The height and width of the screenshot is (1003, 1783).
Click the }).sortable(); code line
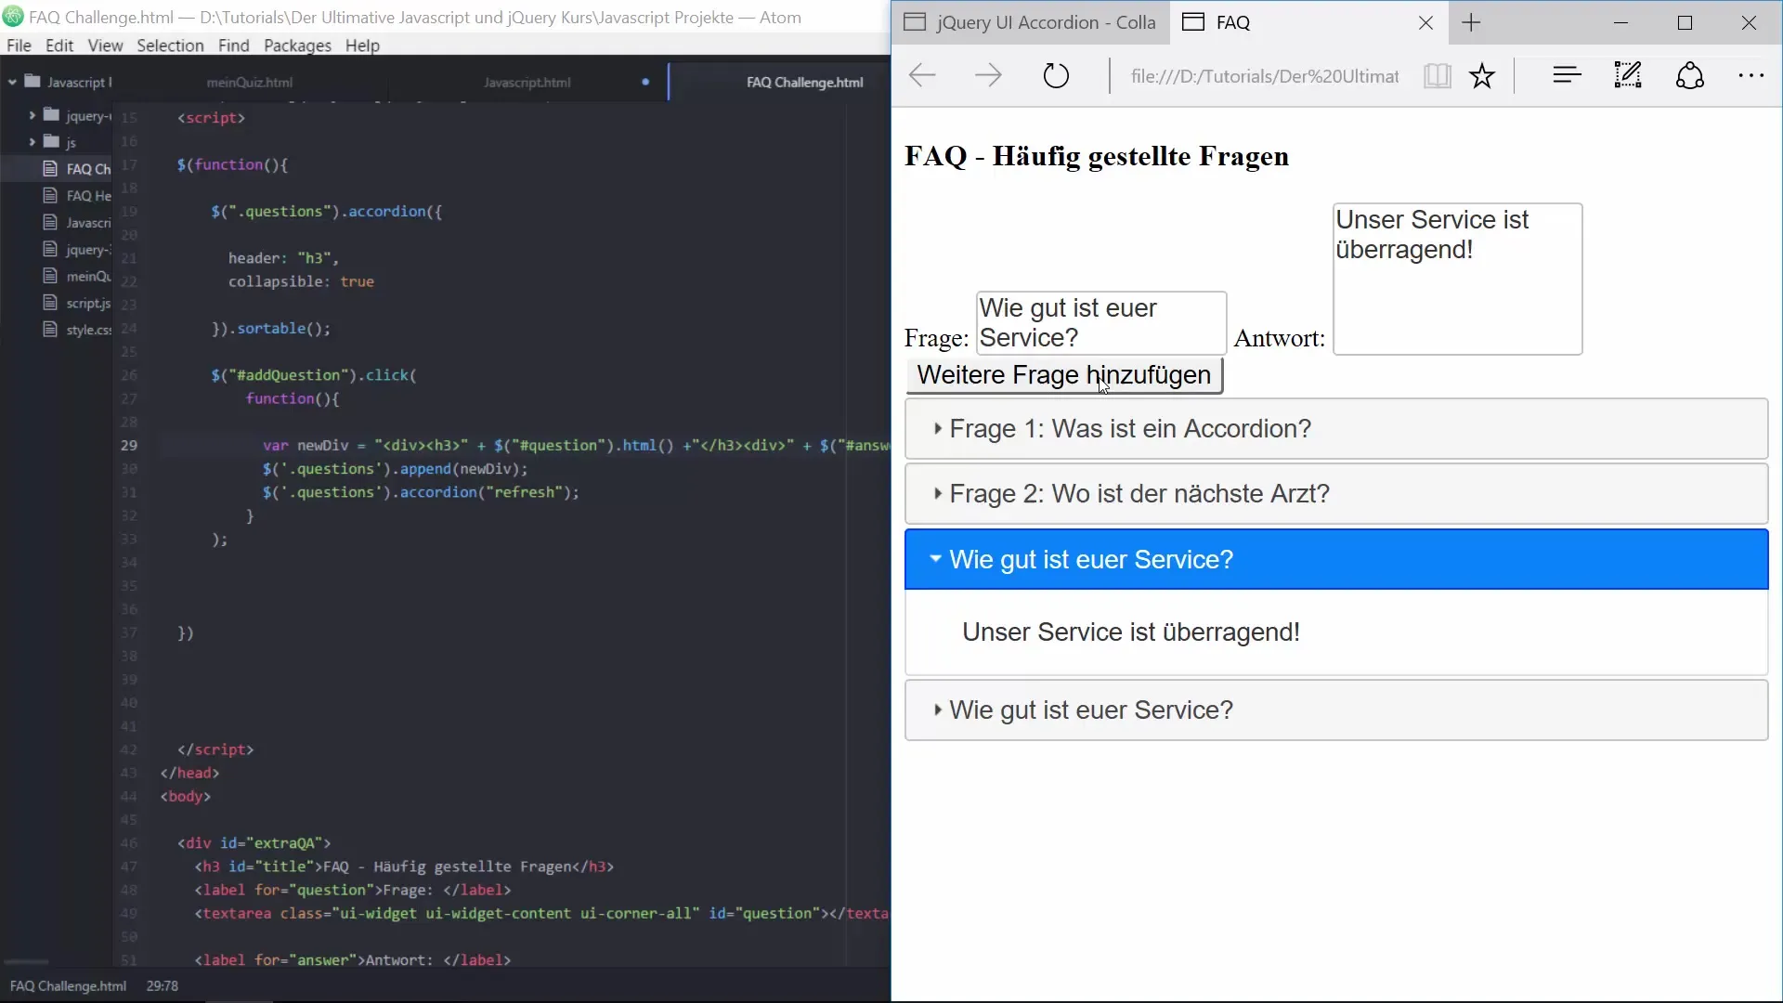point(270,329)
